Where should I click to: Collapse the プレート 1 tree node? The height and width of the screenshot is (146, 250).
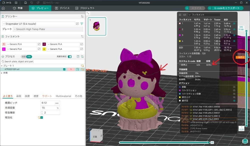(x=1, y=66)
